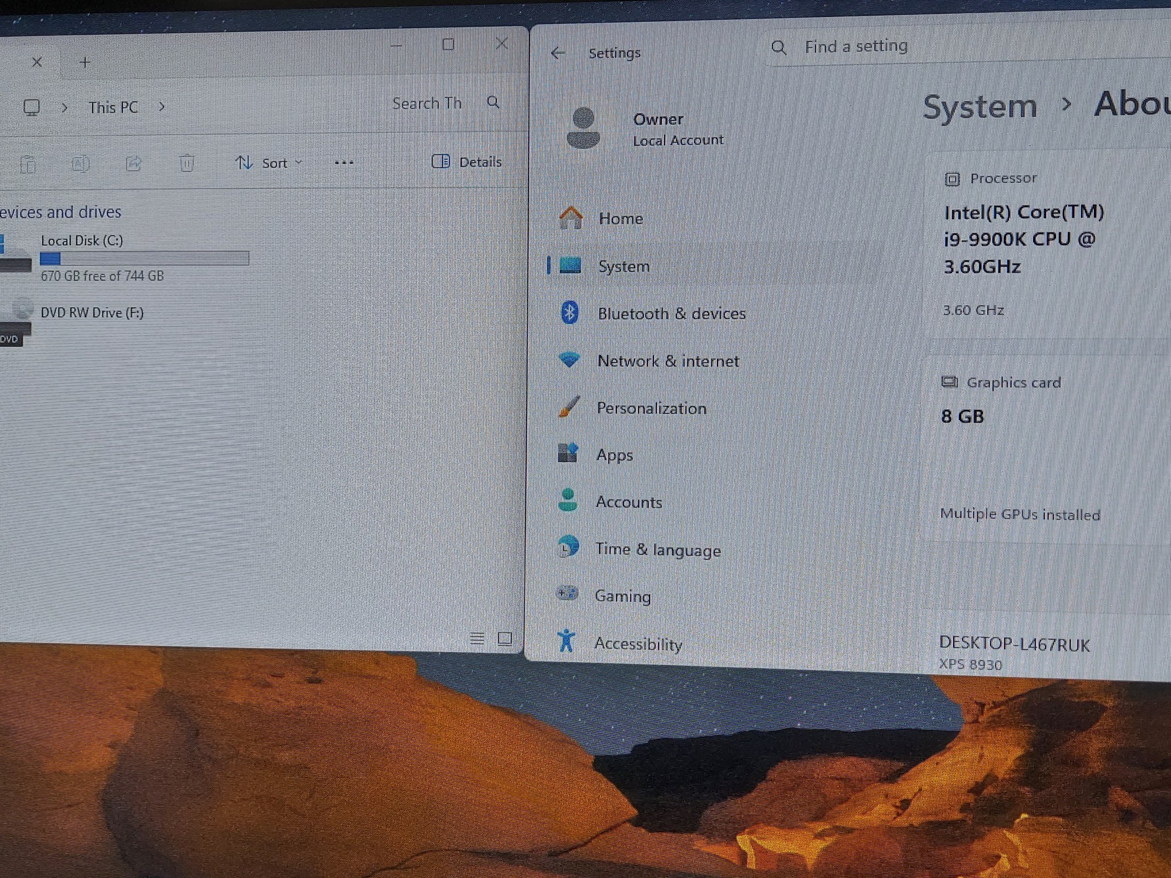This screenshot has width=1171, height=878.
Task: Click the Find a setting search box
Action: pos(966,47)
